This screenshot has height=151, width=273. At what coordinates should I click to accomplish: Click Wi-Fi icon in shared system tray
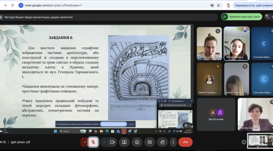click(x=174, y=131)
